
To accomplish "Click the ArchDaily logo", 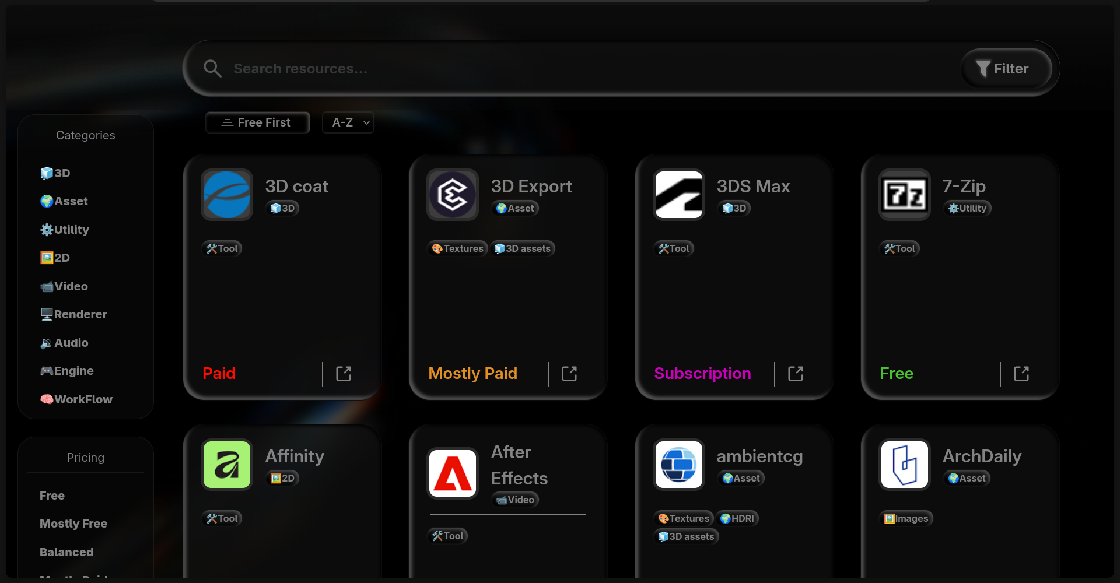I will coord(905,465).
